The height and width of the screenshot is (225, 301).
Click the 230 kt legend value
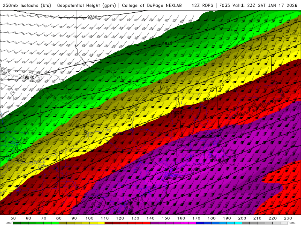(x=288, y=218)
